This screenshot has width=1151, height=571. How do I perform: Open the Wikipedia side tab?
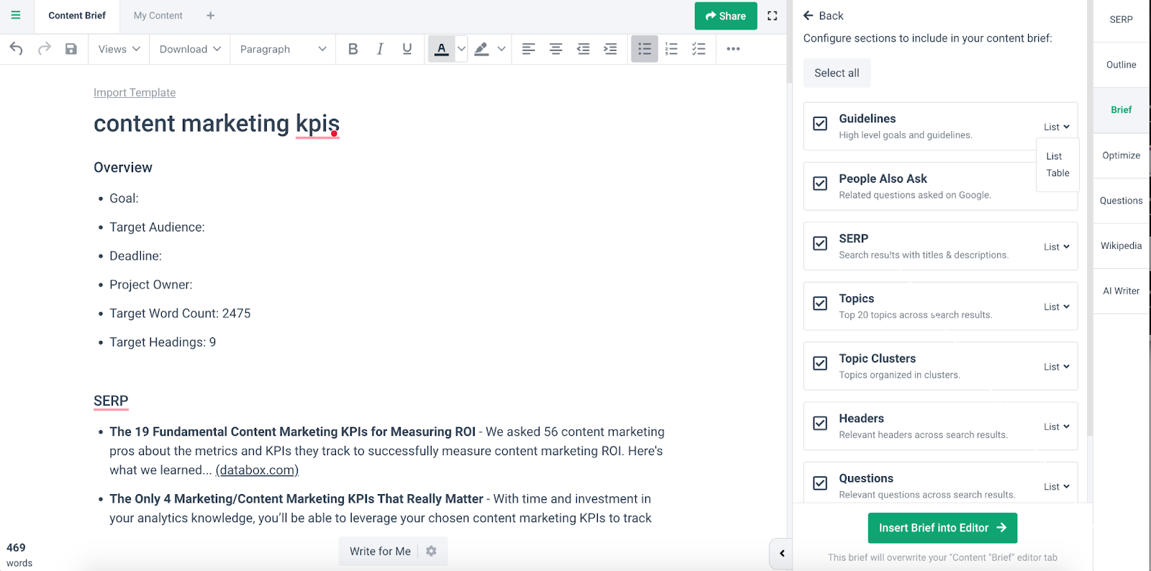coord(1121,246)
